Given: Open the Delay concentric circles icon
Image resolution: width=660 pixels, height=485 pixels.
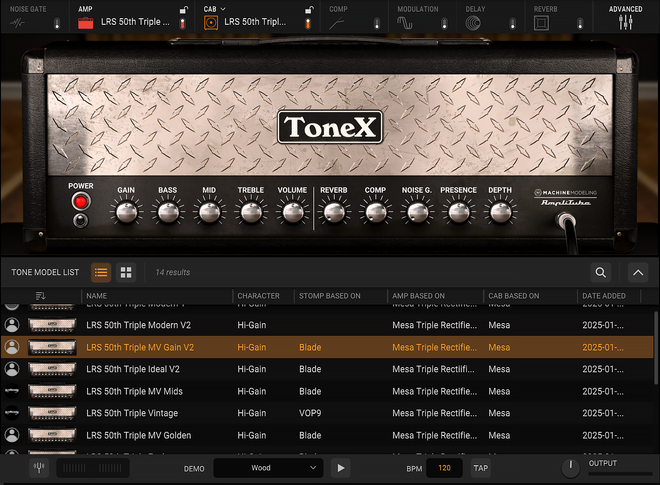Looking at the screenshot, I should 473,23.
